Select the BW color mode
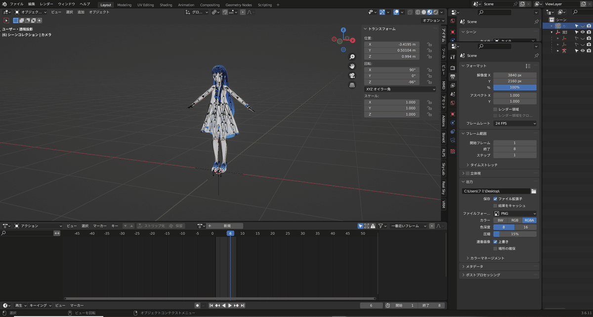The image size is (593, 317). tap(501, 220)
